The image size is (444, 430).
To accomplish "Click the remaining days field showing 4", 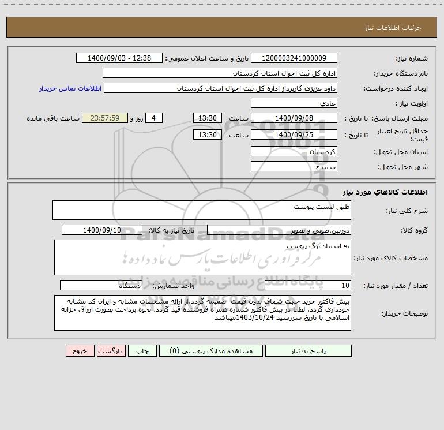I will coord(154,118).
